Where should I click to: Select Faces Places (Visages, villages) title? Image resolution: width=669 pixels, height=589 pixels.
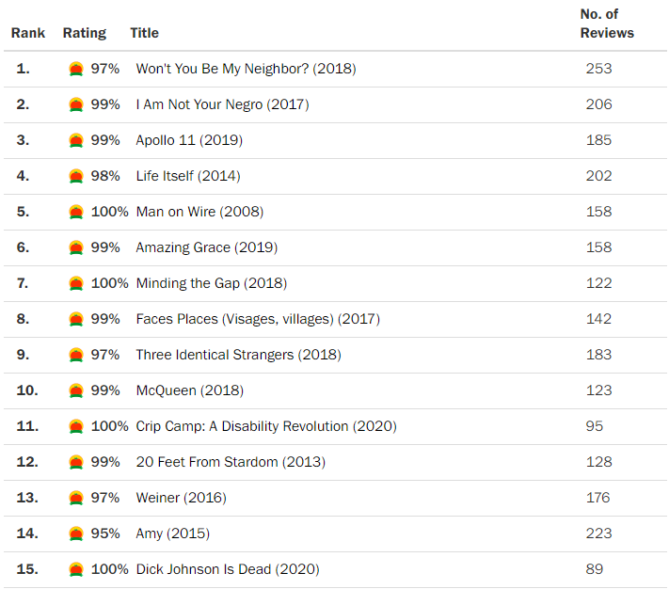[257, 319]
